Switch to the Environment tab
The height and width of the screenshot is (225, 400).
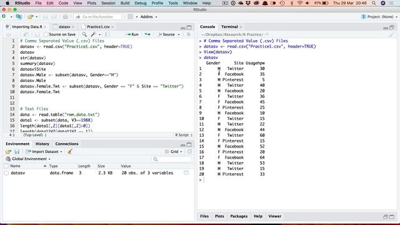pos(17,144)
